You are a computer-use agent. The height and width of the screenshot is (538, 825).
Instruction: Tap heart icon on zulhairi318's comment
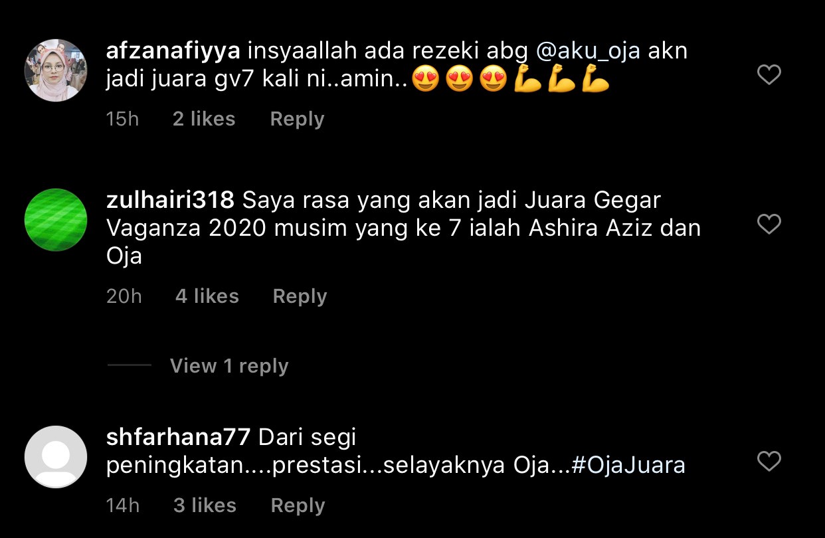pyautogui.click(x=769, y=224)
